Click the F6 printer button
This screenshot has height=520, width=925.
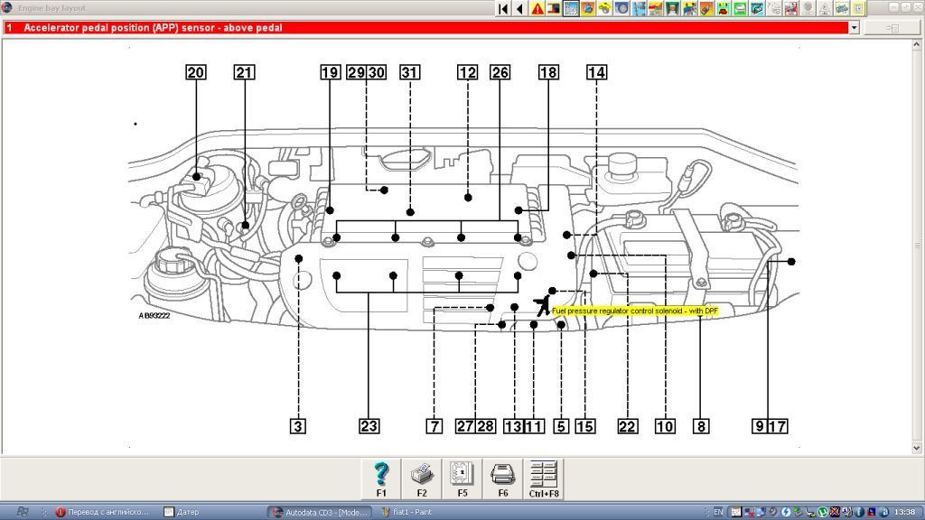(502, 478)
